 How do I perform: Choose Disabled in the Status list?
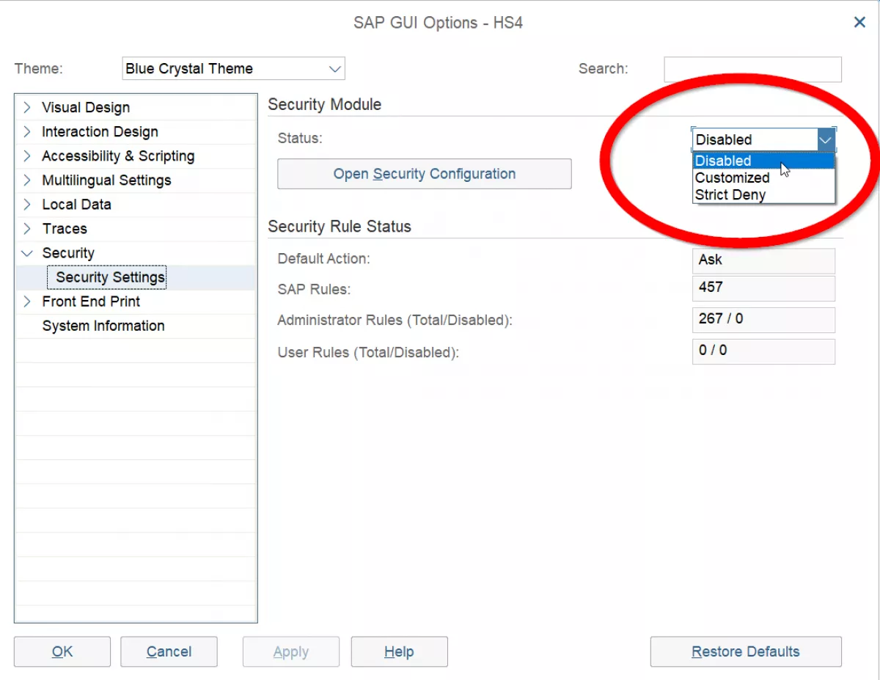[763, 161]
